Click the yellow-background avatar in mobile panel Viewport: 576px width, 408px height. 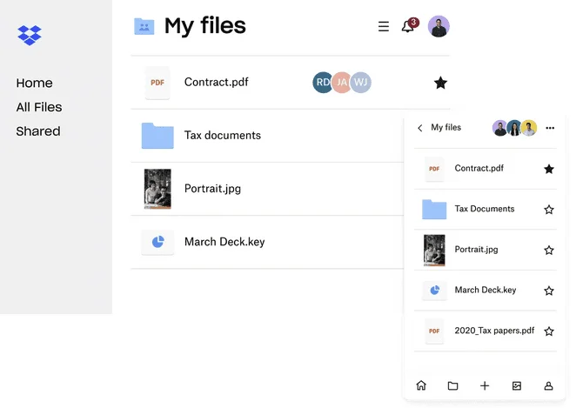click(x=529, y=128)
